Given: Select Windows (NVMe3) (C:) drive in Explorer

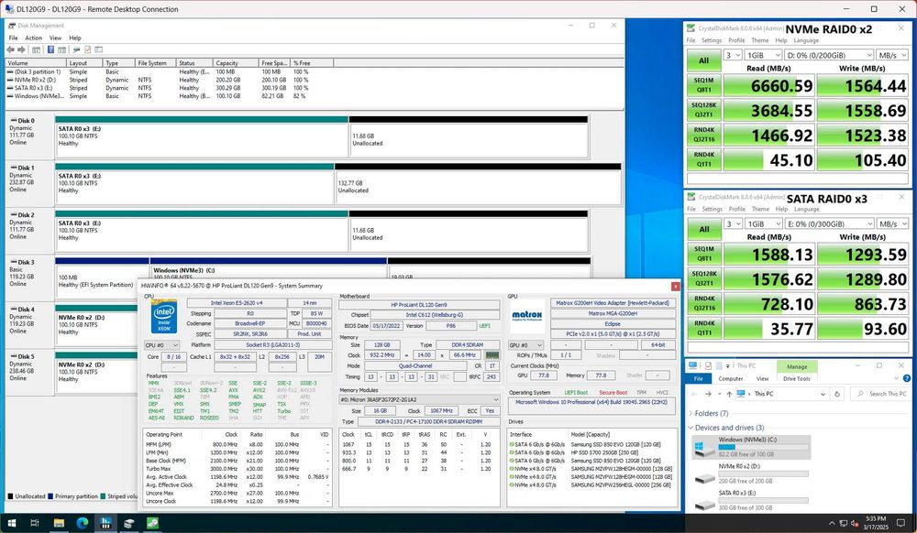Looking at the screenshot, I should (x=751, y=447).
